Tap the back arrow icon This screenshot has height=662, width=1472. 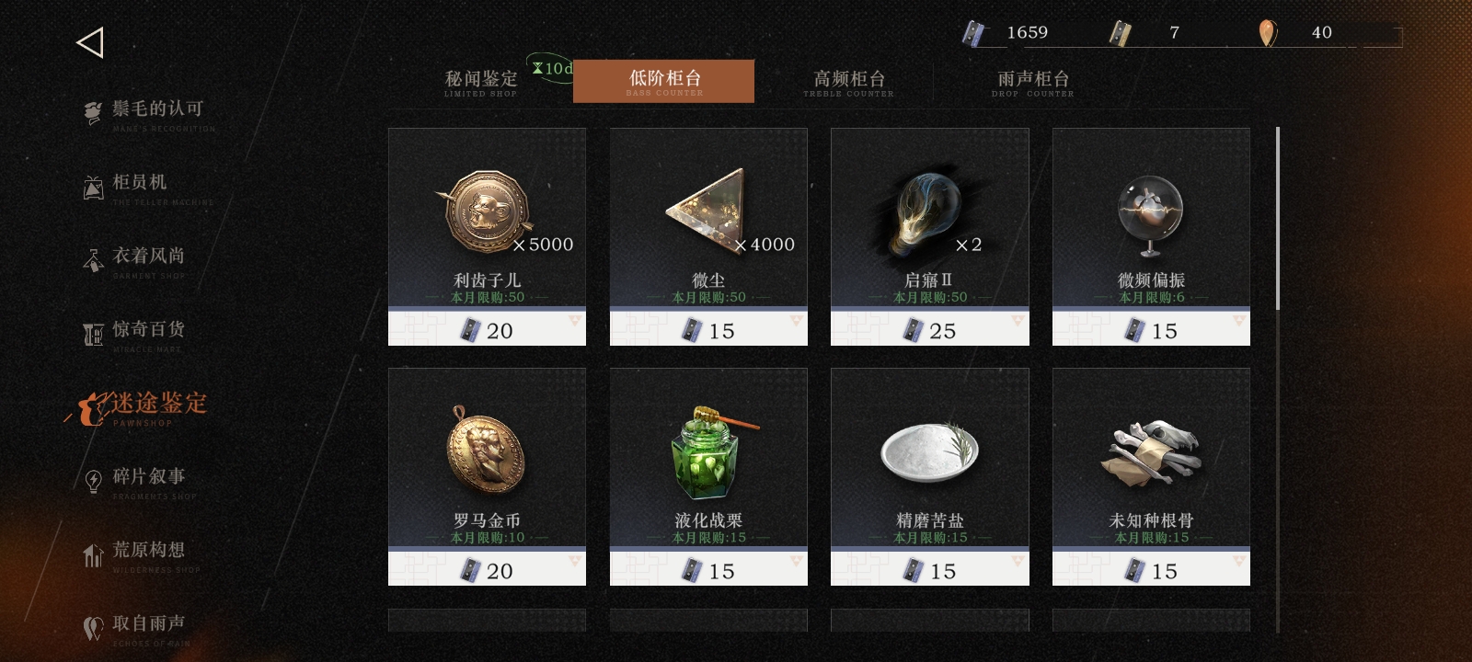tap(90, 42)
